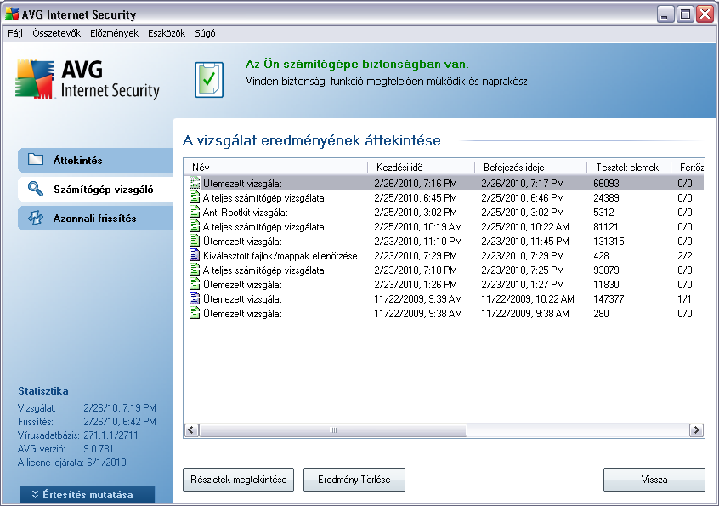
Task: Click the green checkmark security status icon
Action: (x=209, y=80)
